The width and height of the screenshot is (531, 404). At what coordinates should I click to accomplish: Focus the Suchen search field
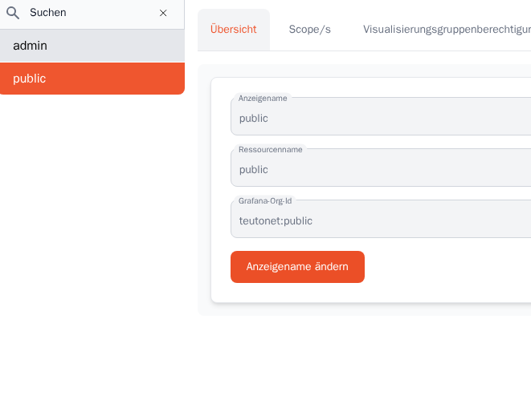pyautogui.click(x=88, y=13)
